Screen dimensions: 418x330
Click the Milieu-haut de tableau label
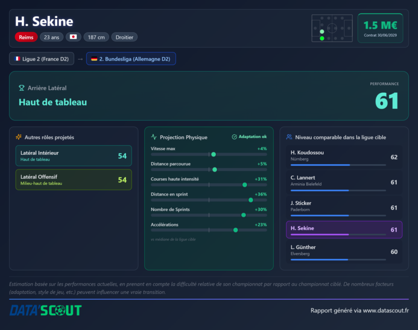[x=41, y=183]
